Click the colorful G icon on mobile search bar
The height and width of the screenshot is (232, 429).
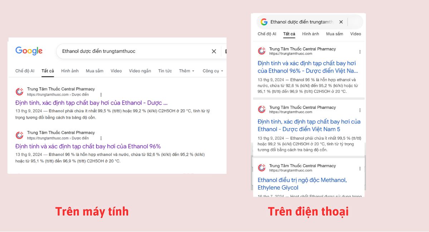(264, 22)
